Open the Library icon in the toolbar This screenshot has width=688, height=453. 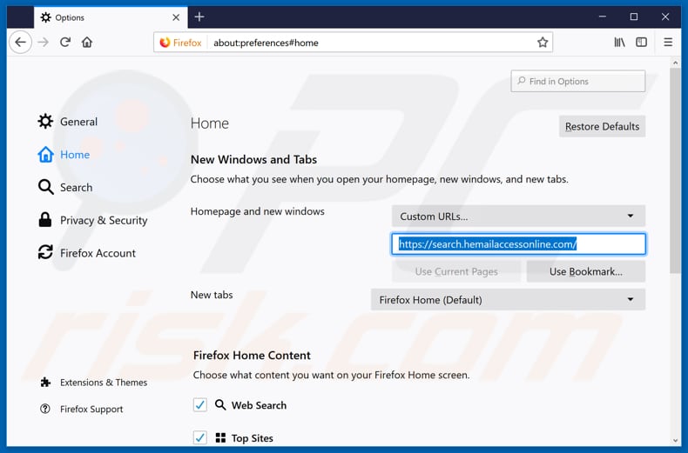[619, 42]
